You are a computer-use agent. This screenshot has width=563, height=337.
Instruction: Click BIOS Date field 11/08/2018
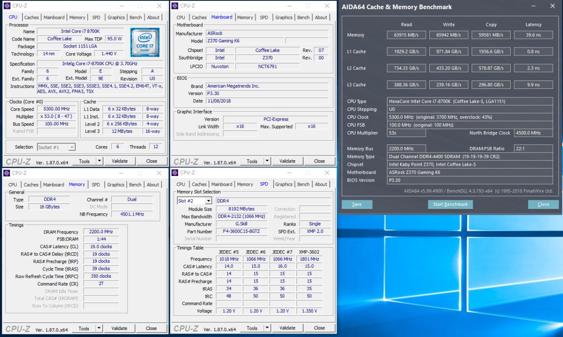267,101
